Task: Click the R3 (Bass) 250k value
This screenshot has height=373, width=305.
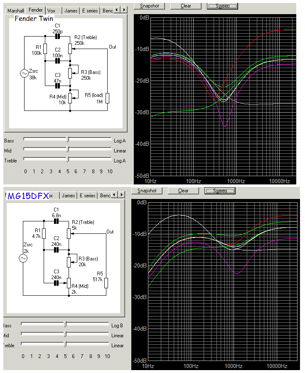Action: click(x=86, y=78)
